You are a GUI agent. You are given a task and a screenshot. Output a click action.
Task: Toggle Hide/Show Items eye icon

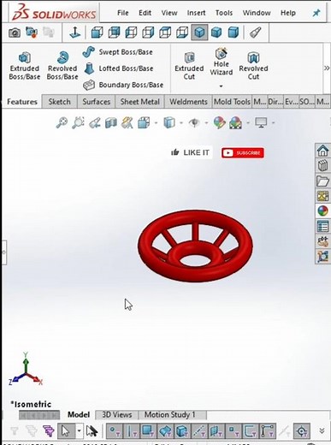pyautogui.click(x=194, y=123)
